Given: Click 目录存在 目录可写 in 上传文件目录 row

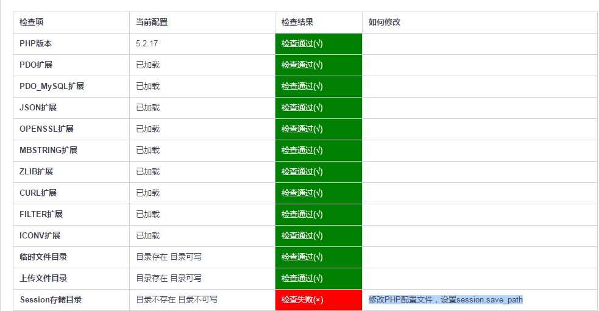Looking at the screenshot, I should (169, 279).
